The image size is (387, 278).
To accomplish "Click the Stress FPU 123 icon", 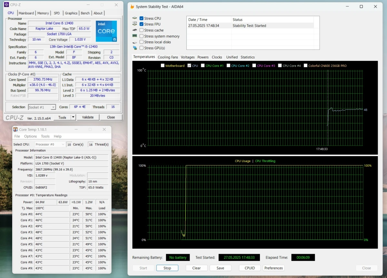I will 135,24.
